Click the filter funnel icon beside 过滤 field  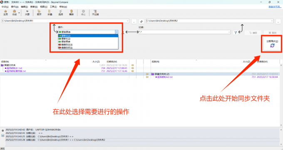click(236, 33)
